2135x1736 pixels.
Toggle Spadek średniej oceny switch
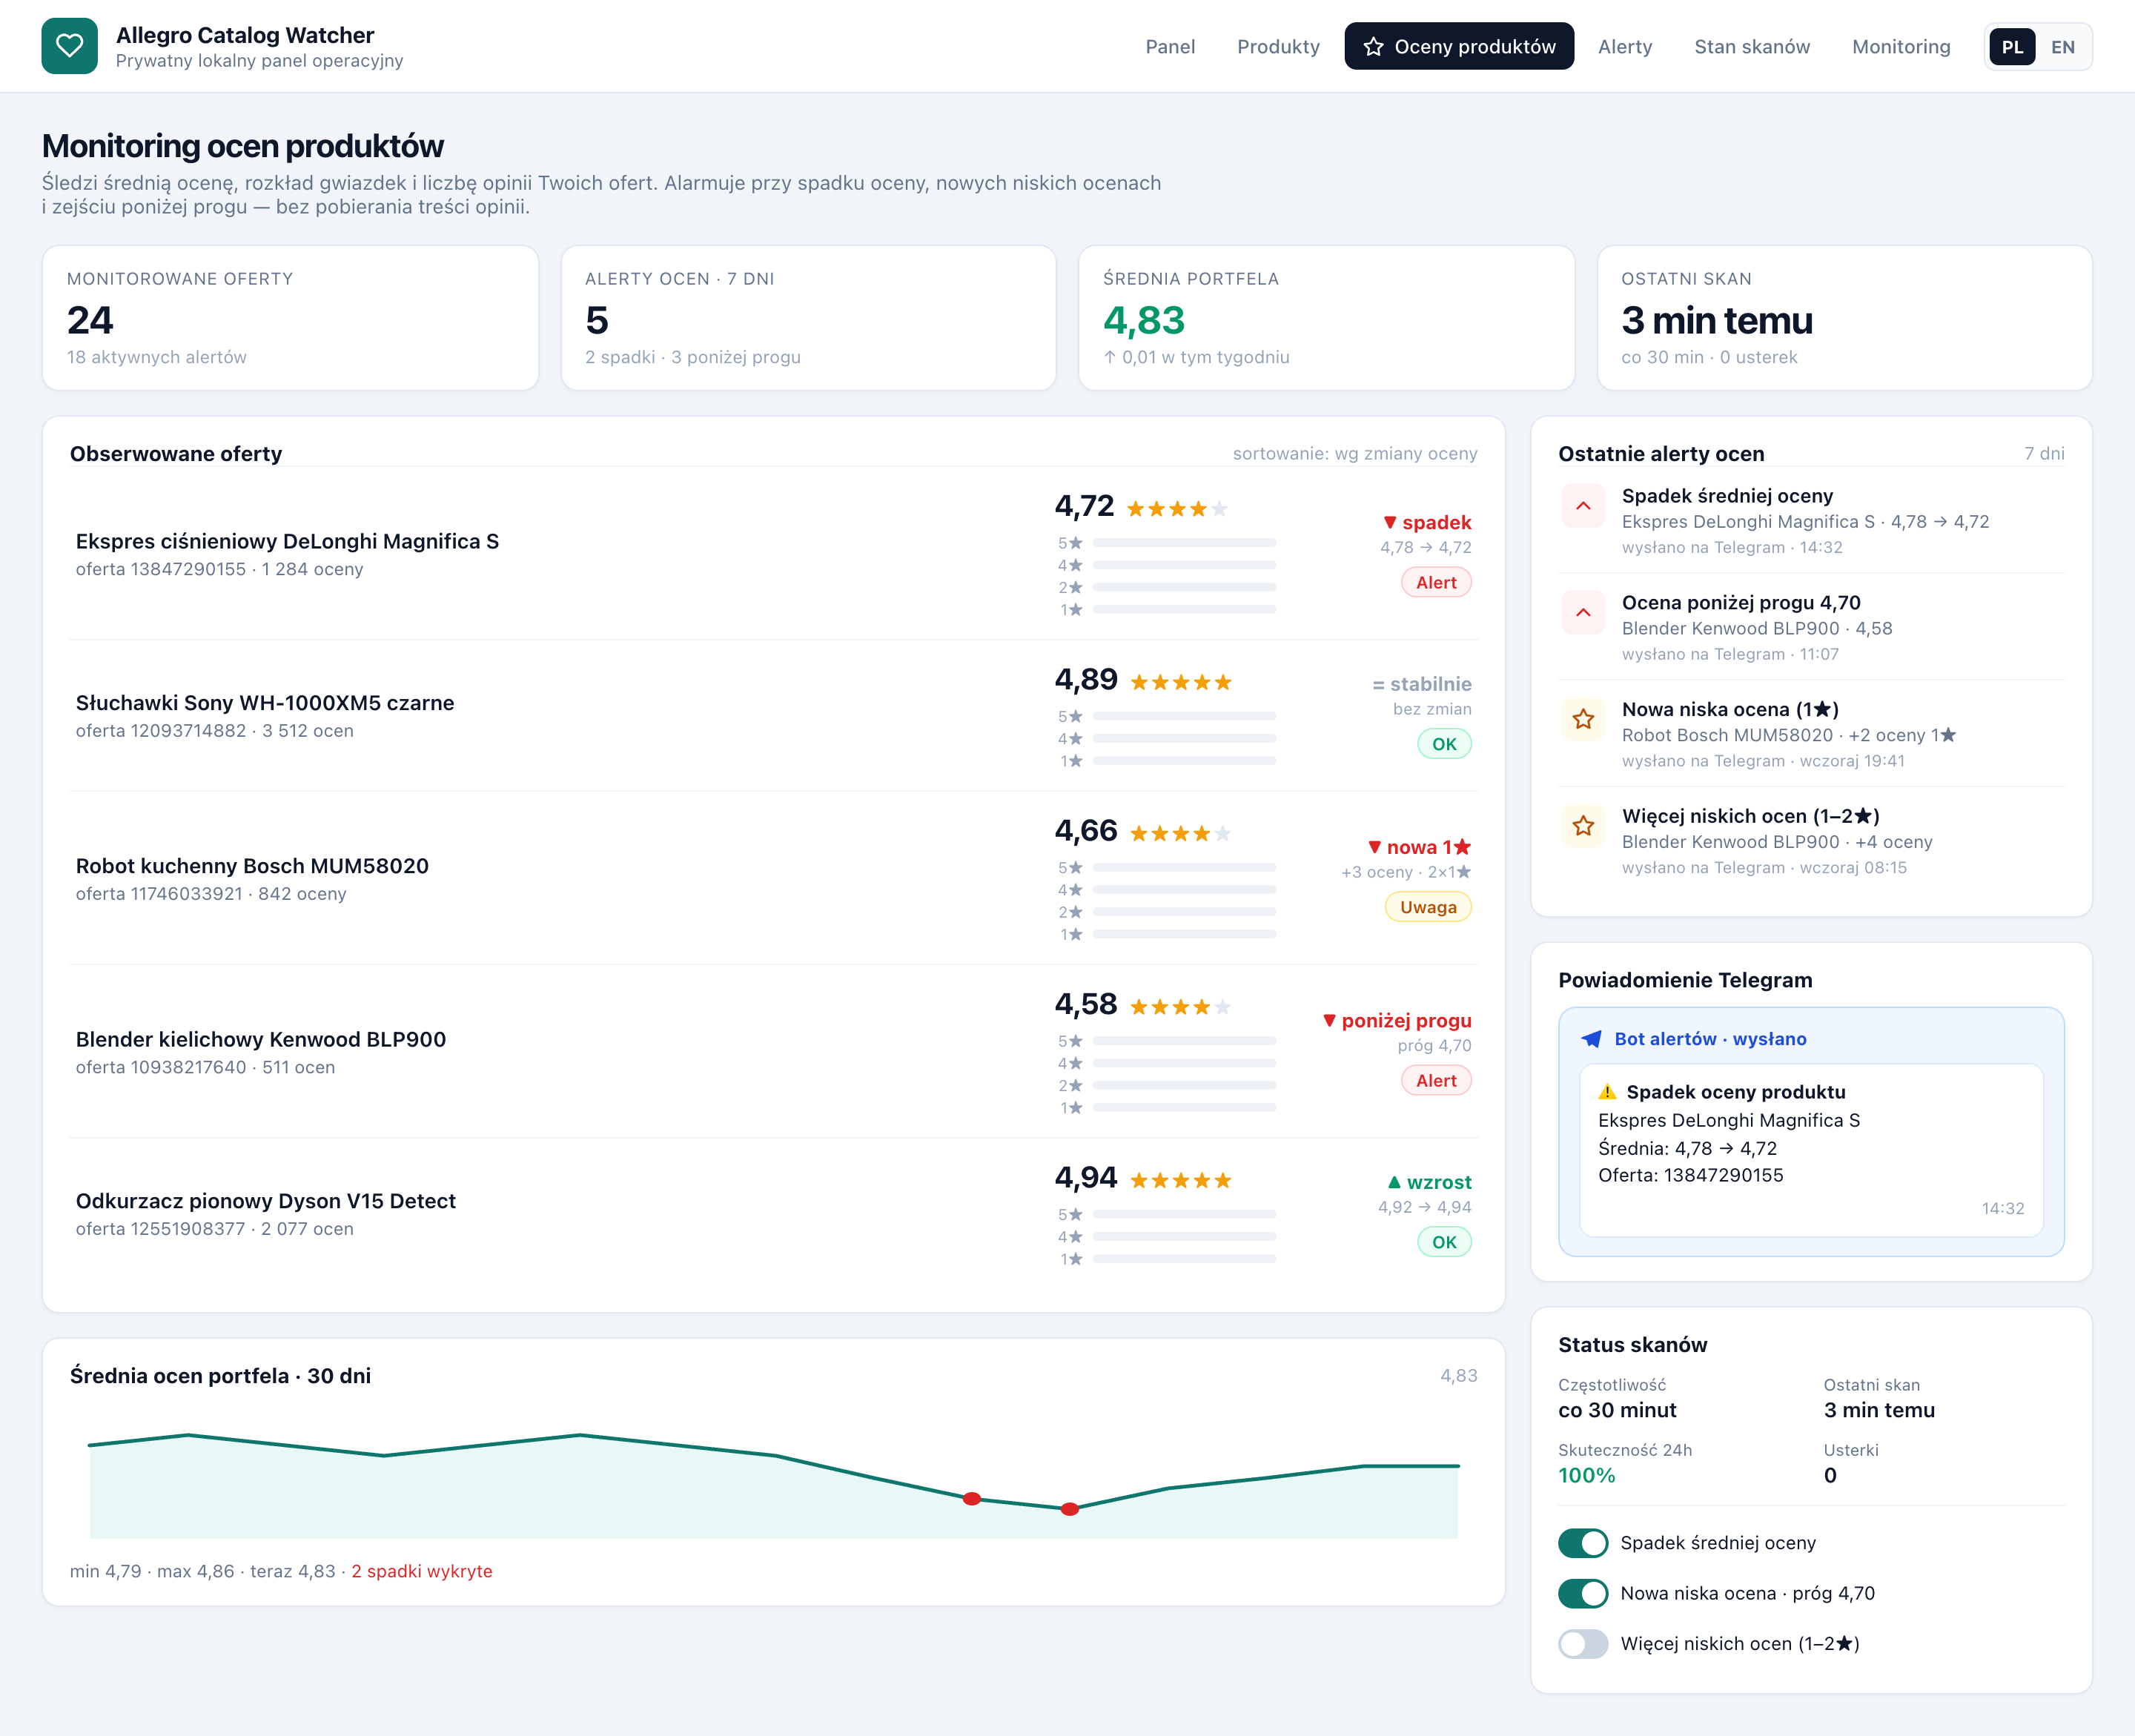1583,1543
